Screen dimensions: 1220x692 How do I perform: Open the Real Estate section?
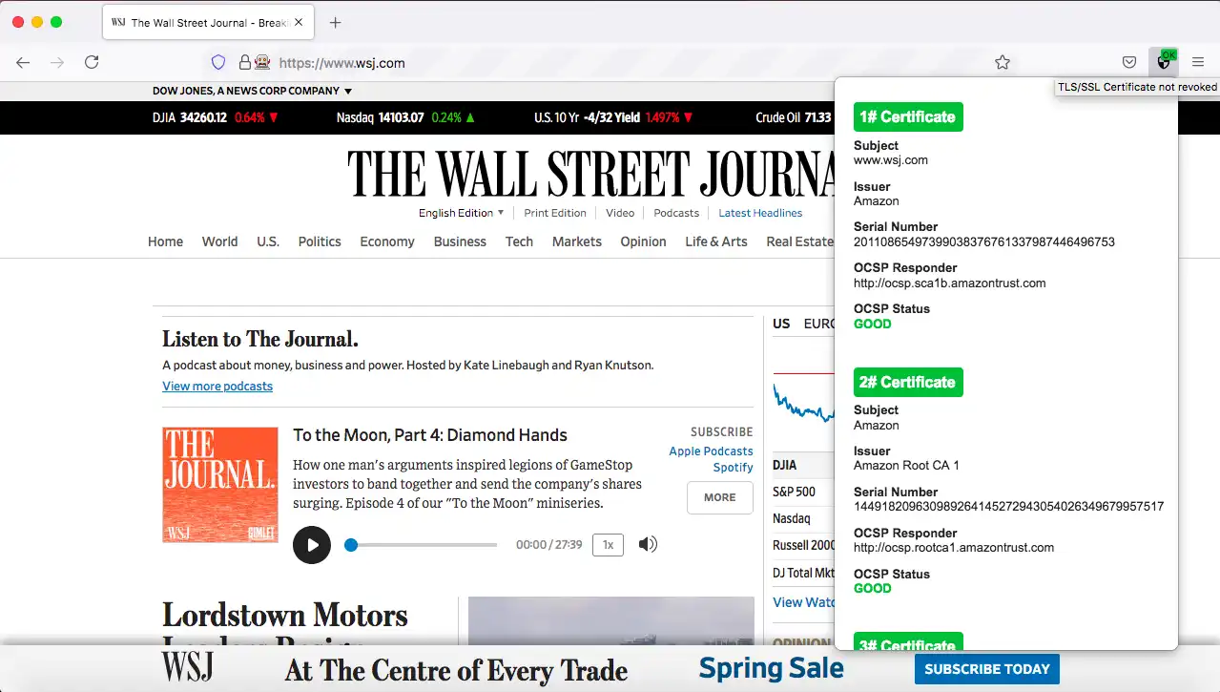click(x=799, y=241)
